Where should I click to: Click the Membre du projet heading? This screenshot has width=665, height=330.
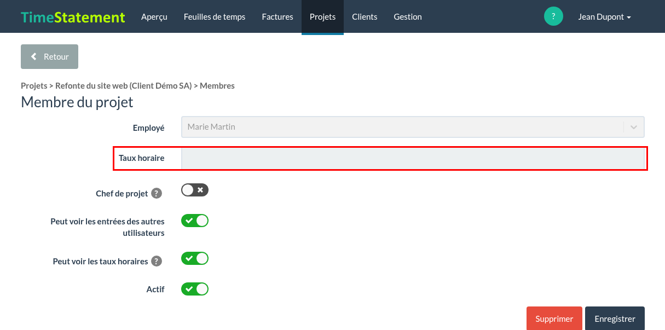pyautogui.click(x=77, y=102)
